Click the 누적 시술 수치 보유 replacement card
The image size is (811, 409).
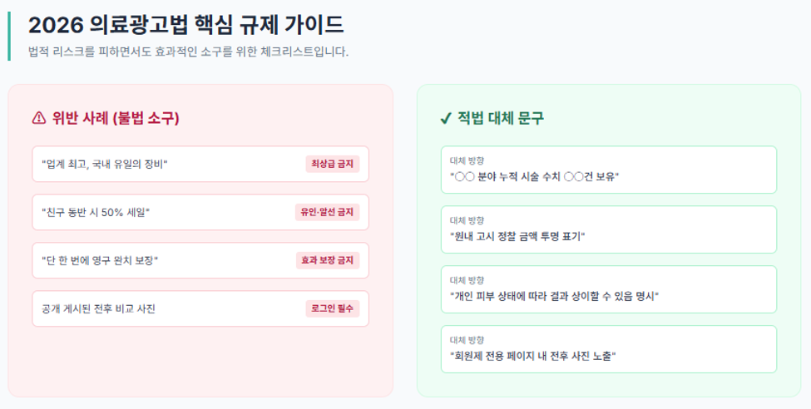click(x=609, y=170)
